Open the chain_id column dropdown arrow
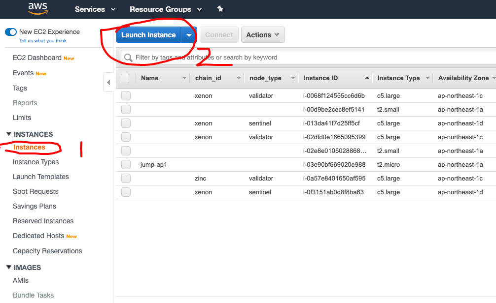 tap(239, 78)
